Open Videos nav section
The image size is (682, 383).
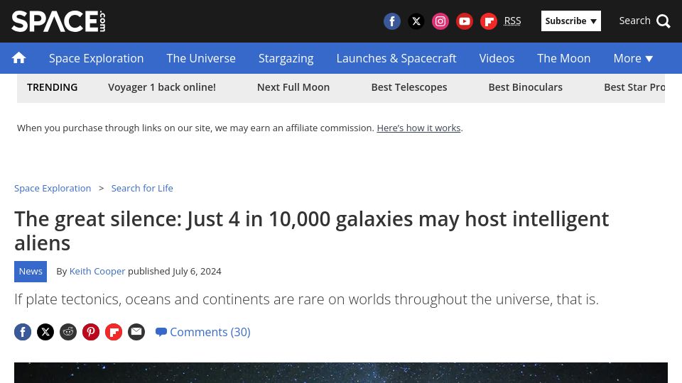[x=497, y=58]
